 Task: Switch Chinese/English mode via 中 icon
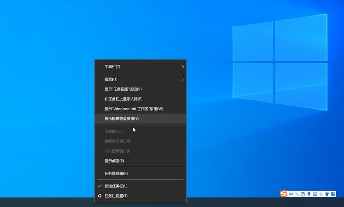pyautogui.click(x=291, y=194)
